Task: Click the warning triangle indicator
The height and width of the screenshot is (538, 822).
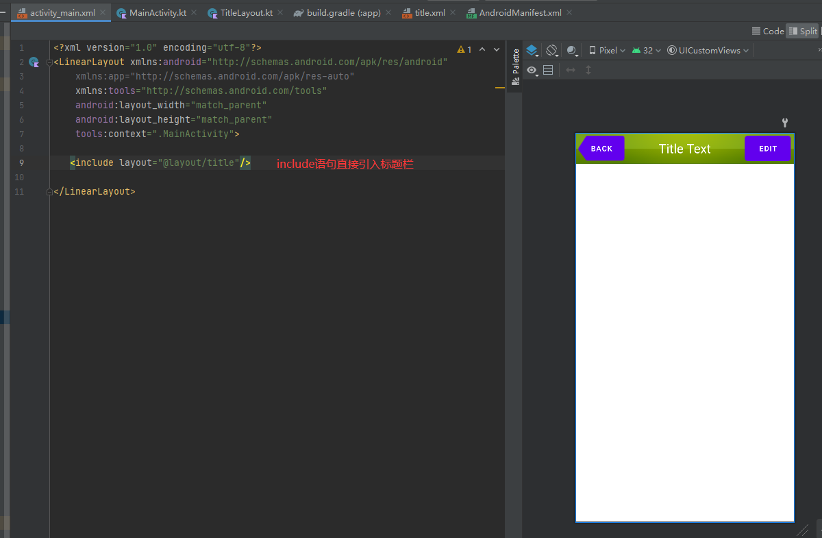Action: tap(461, 49)
